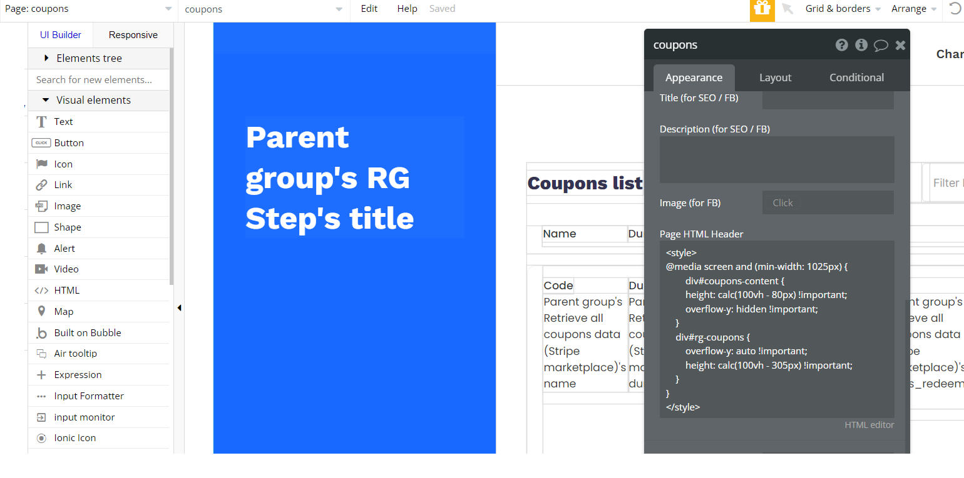Open the Page: coupons dropdown
This screenshot has height=478, width=964.
click(x=89, y=9)
